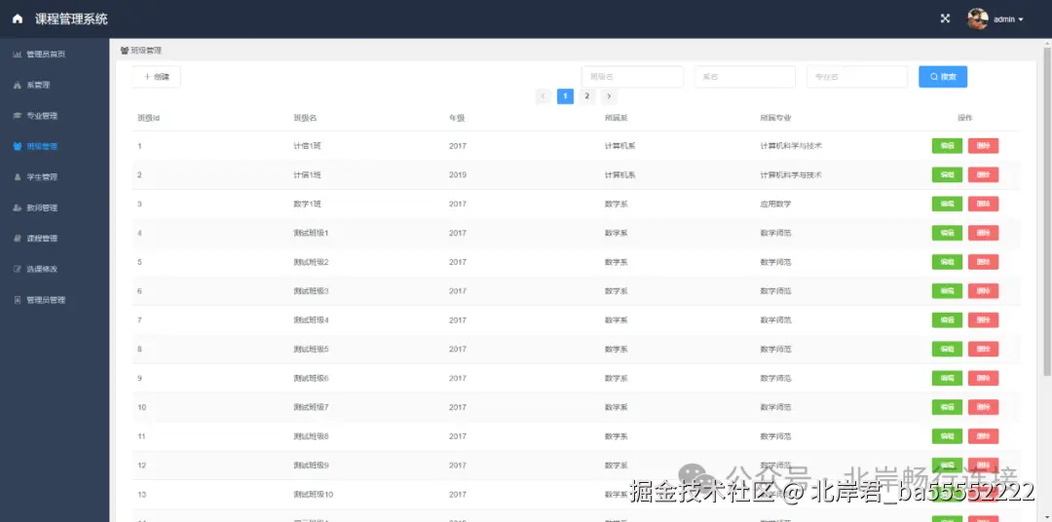The image size is (1052, 522).
Task: Edit the 测试班级3 row
Action: [x=947, y=290]
